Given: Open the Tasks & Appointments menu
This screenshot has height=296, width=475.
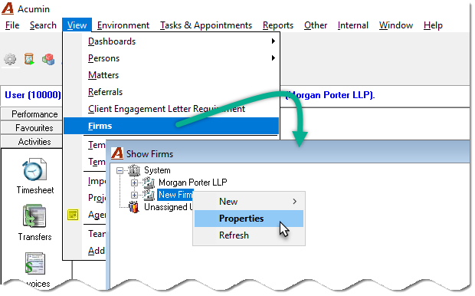Looking at the screenshot, I should point(206,25).
